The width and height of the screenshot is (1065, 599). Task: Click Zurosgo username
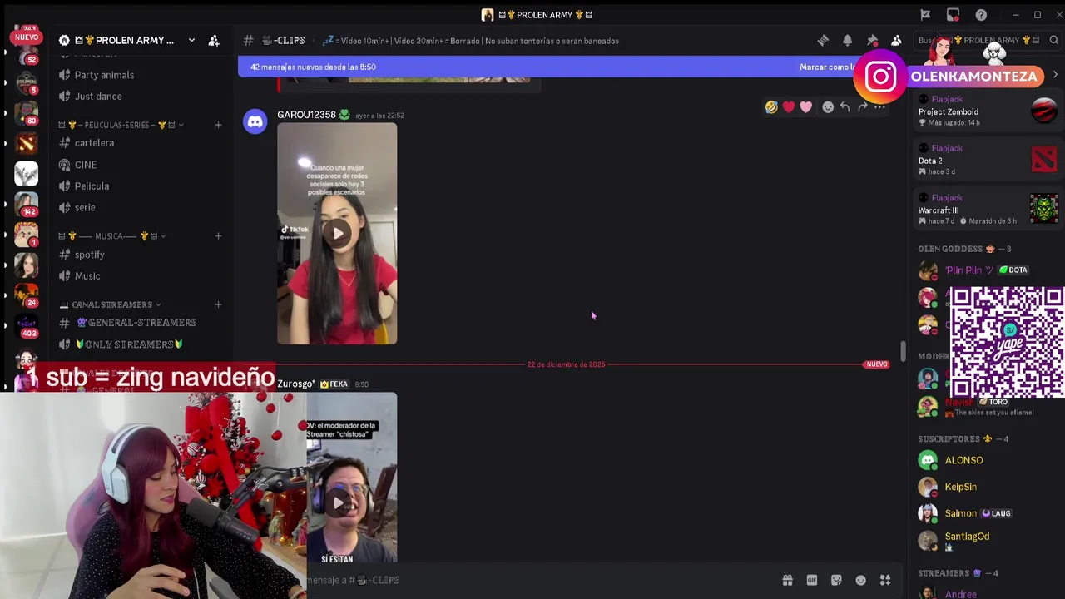(296, 384)
